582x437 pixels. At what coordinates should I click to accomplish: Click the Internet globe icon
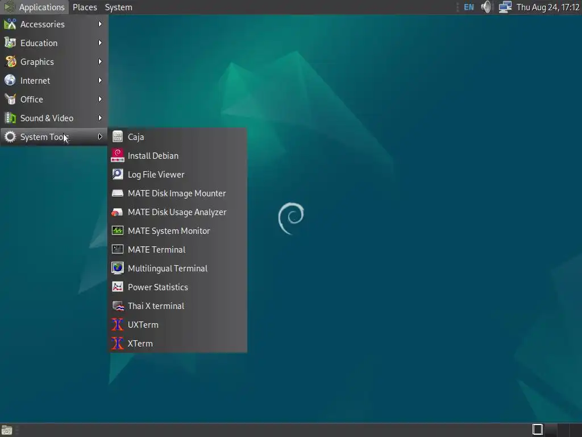point(10,80)
